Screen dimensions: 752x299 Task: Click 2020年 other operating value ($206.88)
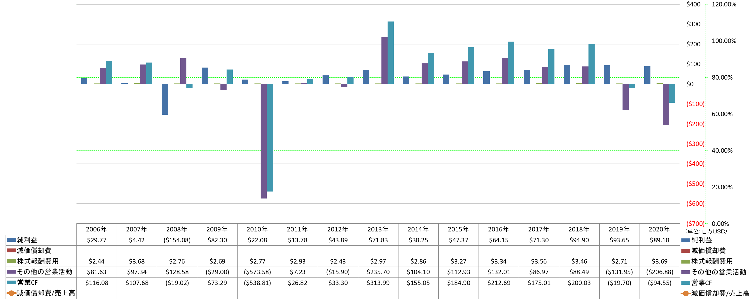point(659,272)
